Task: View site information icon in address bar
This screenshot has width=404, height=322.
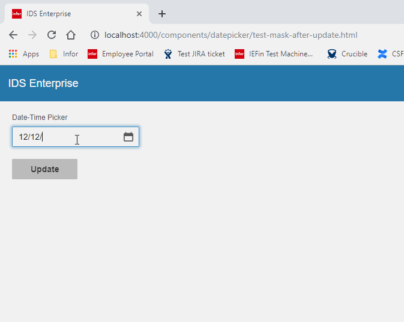Action: [95, 35]
